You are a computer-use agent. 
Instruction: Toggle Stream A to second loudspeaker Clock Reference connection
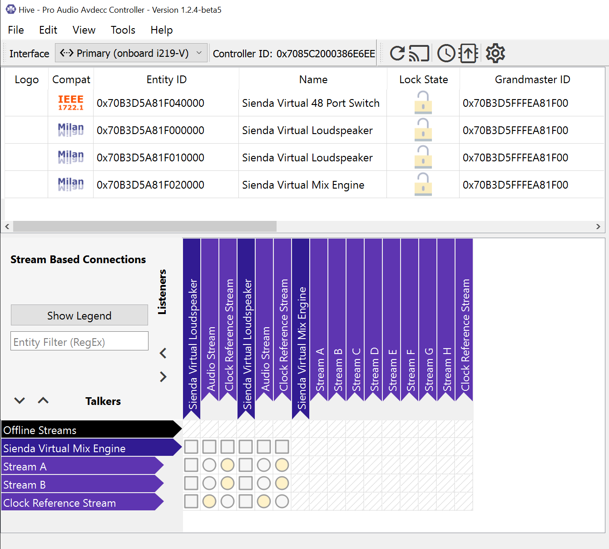point(282,465)
